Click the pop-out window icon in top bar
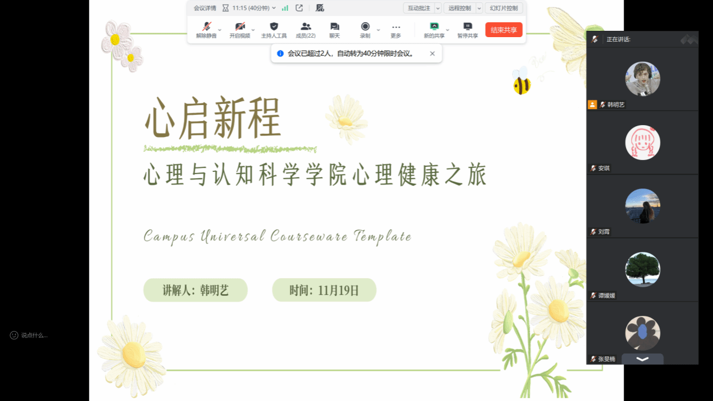The height and width of the screenshot is (401, 713). coord(299,8)
